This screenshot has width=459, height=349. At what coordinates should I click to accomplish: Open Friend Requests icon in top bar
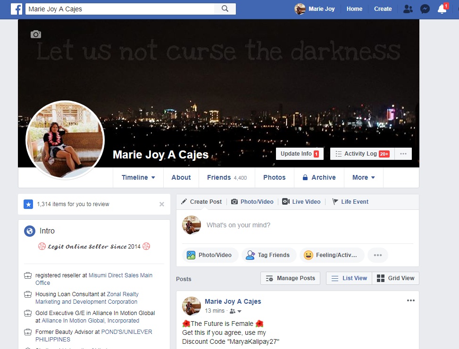[408, 9]
